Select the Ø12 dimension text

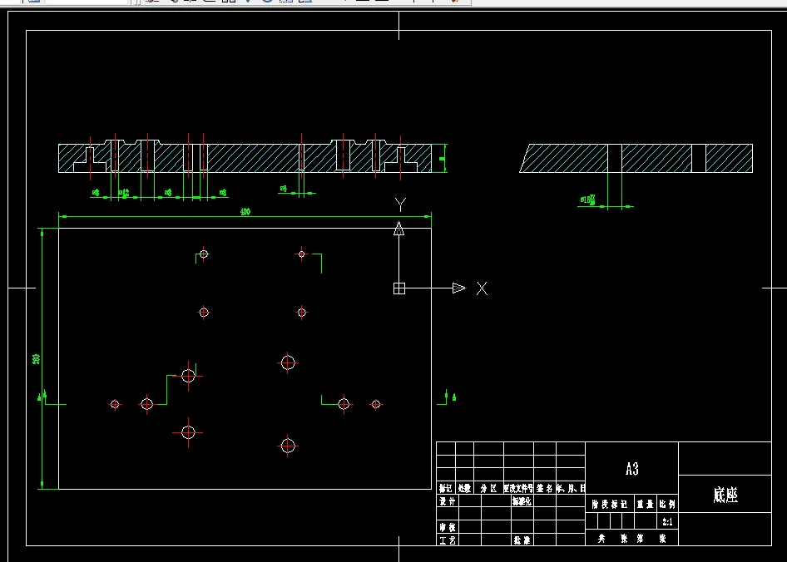coord(124,193)
